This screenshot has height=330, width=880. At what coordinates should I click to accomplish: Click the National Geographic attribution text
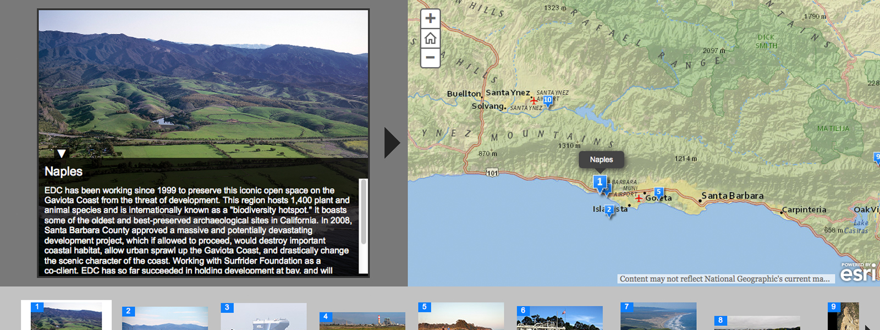tap(725, 279)
